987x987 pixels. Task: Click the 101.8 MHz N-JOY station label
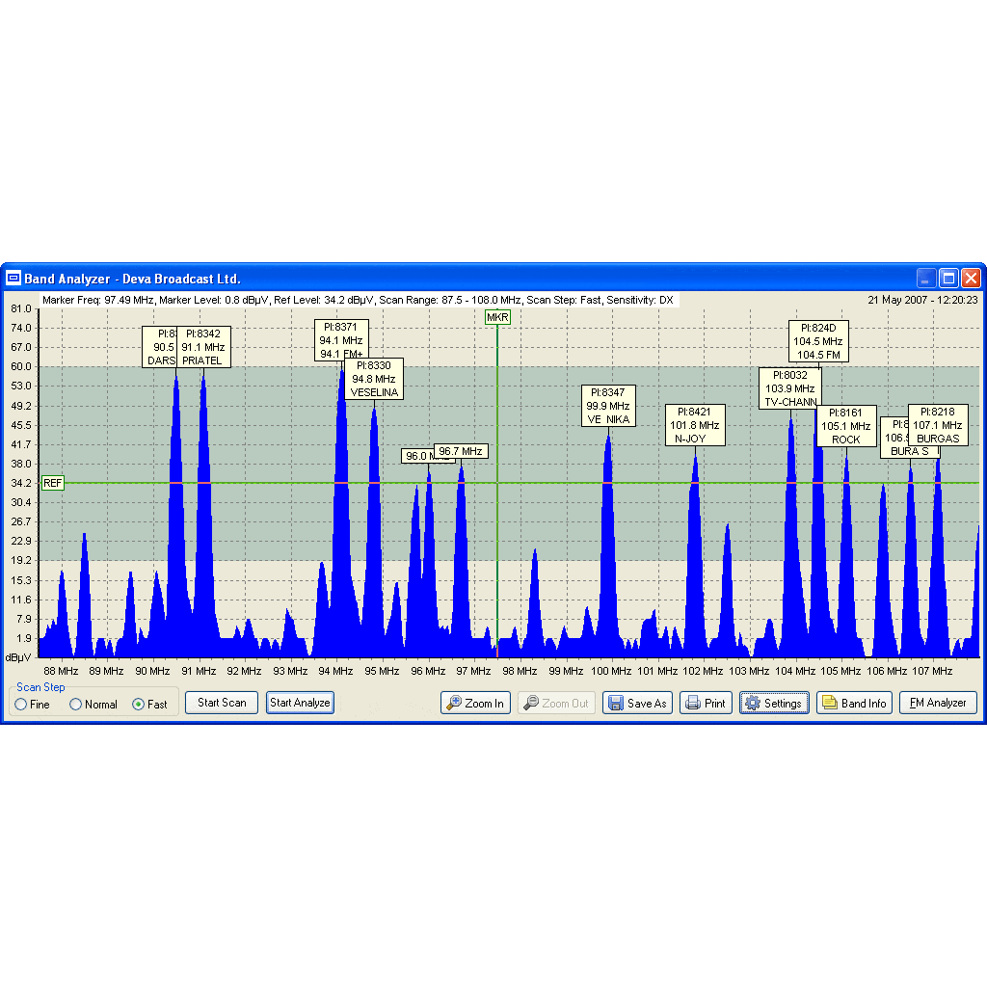coord(694,425)
